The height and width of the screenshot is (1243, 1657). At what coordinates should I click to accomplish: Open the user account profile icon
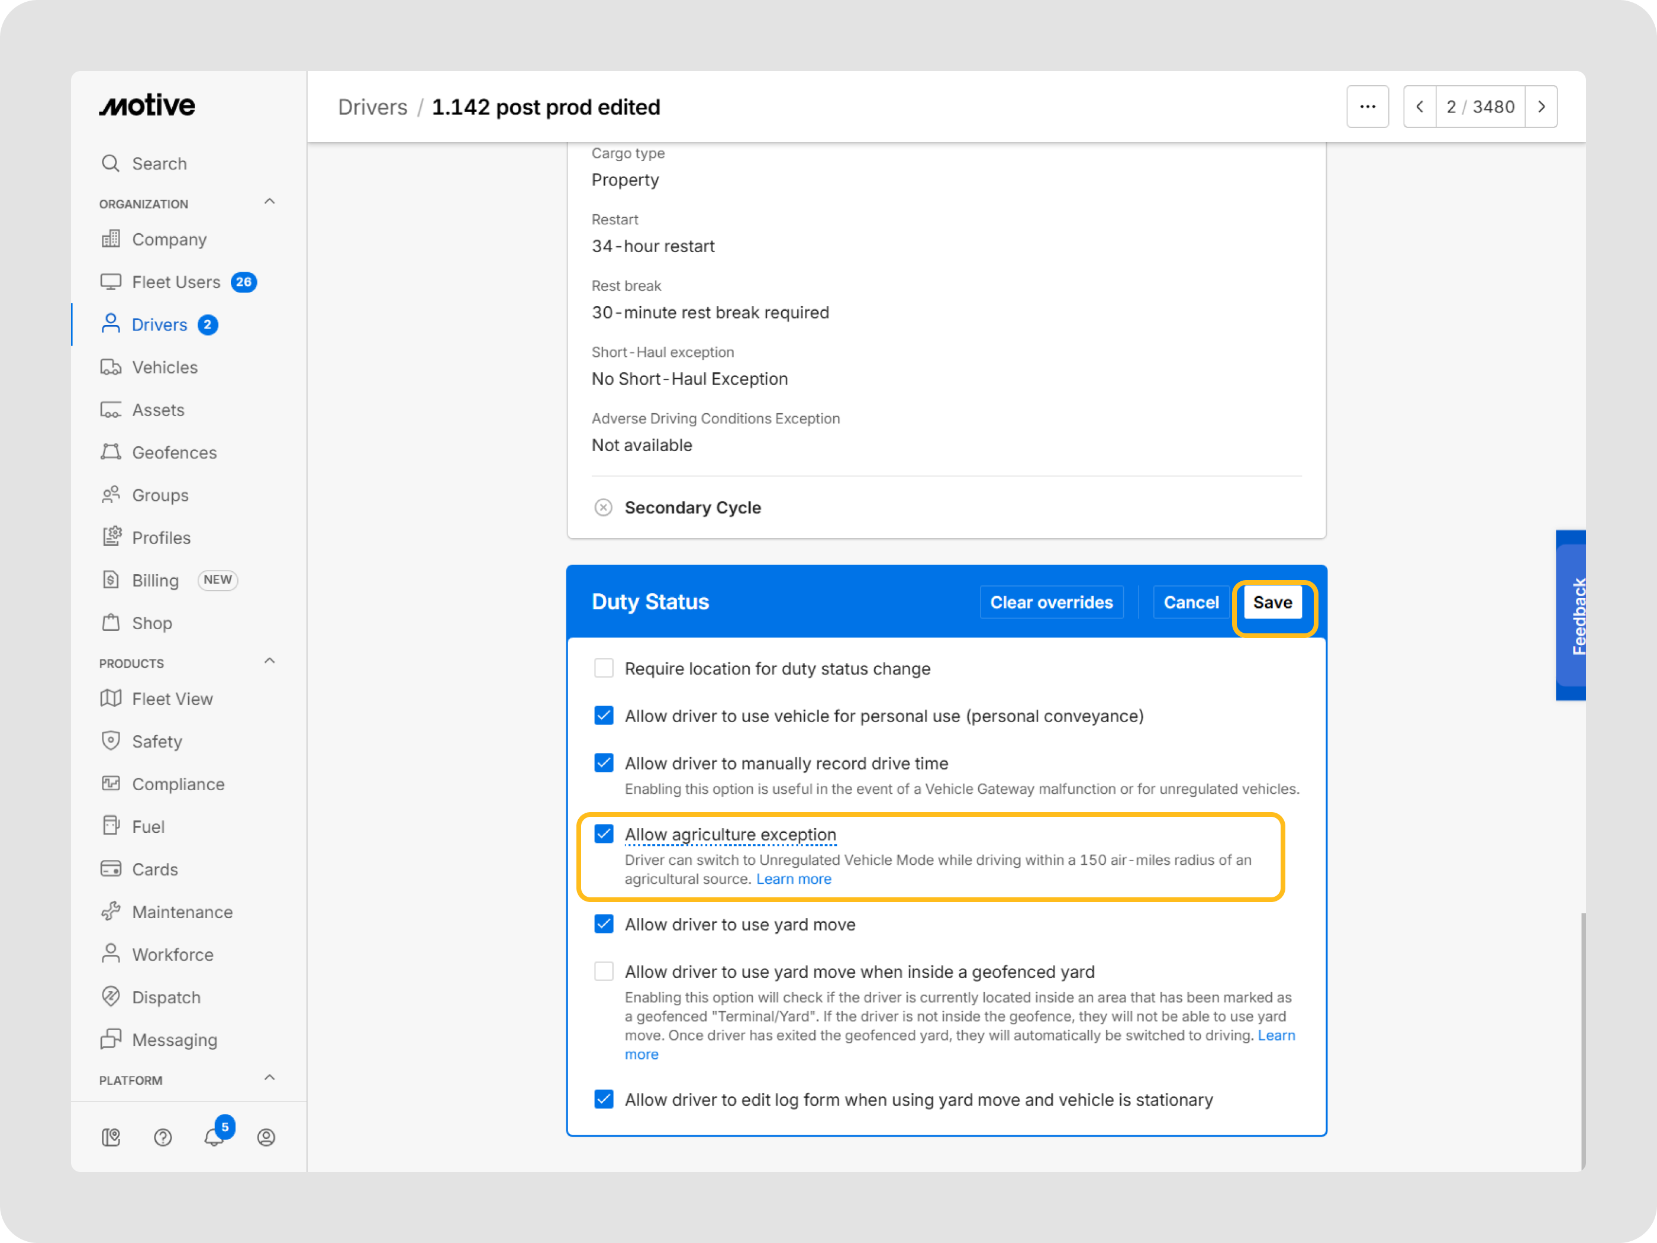pos(266,1138)
